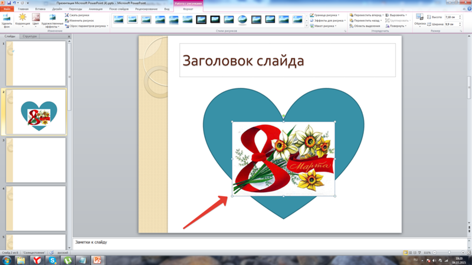Open PowerPoint help question mark
This screenshot has height=265, width=472.
469,9
